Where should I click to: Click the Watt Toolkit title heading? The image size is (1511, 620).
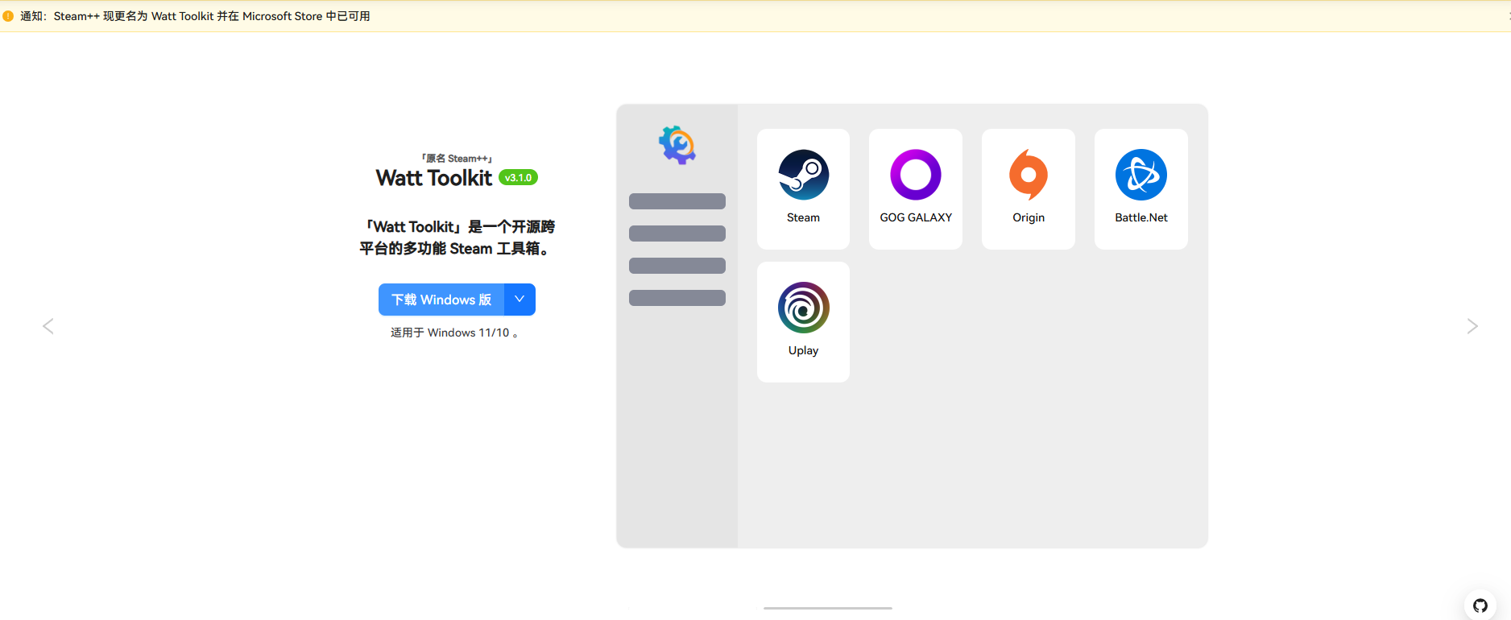click(433, 178)
